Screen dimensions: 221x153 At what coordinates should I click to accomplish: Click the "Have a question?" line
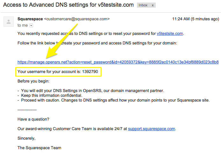[x=33, y=119]
